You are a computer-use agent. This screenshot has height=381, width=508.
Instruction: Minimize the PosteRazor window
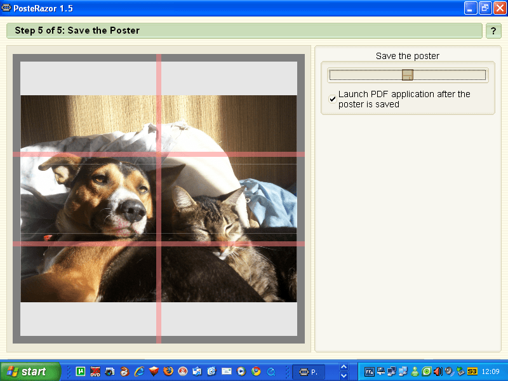click(x=471, y=8)
